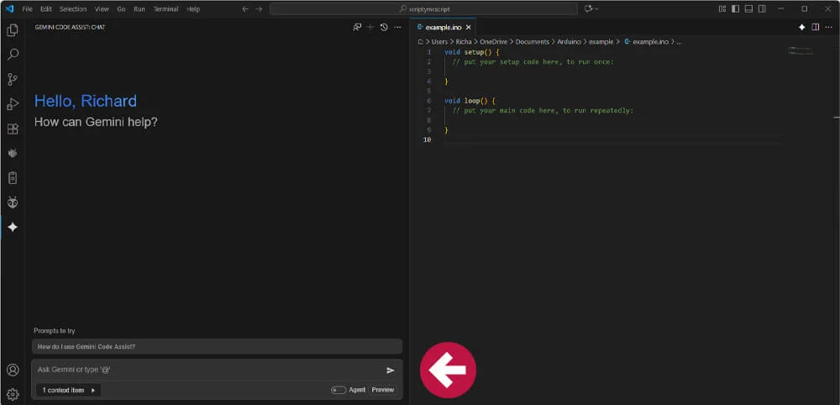Click the OneDrive breadcrumb segment
840x405 pixels.
pyautogui.click(x=493, y=42)
